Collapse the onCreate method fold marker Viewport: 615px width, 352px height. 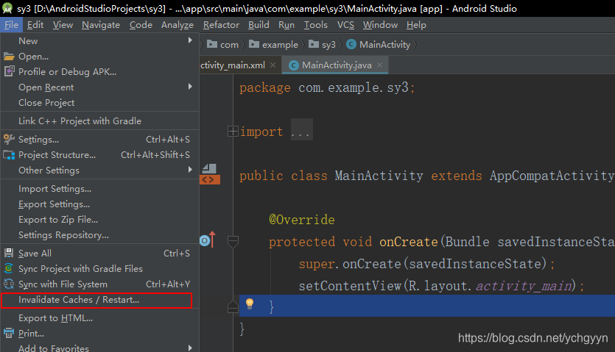coord(233,242)
